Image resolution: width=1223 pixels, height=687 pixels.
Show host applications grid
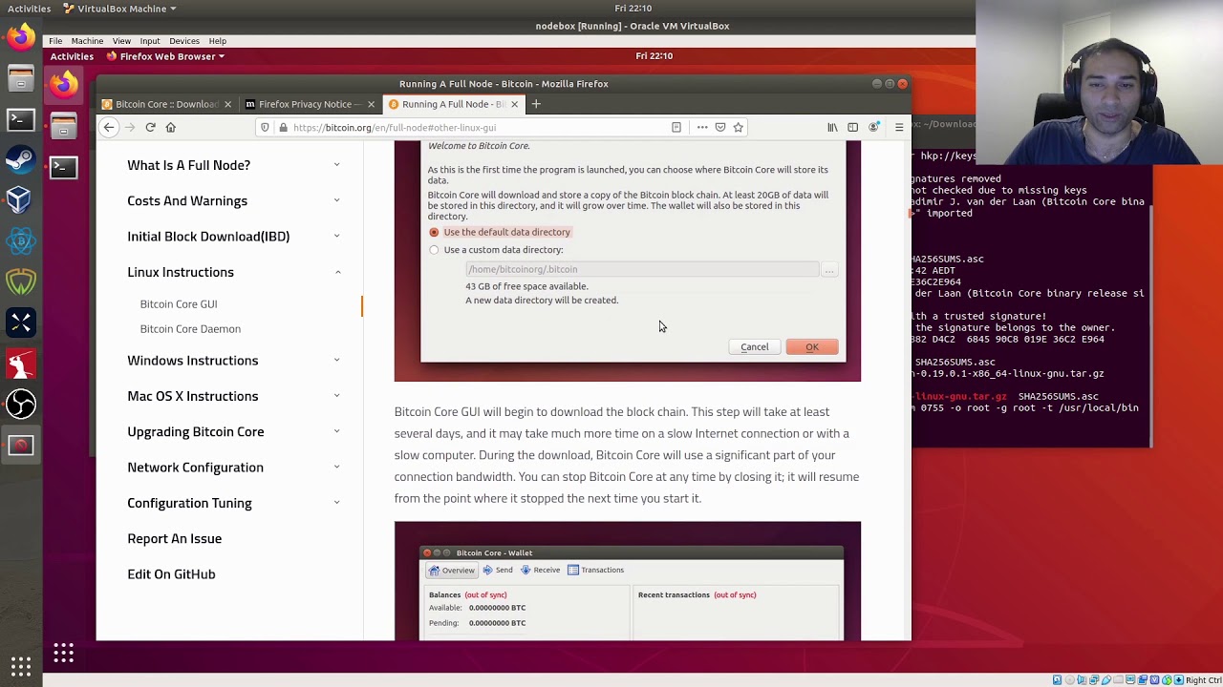pyautogui.click(x=20, y=666)
